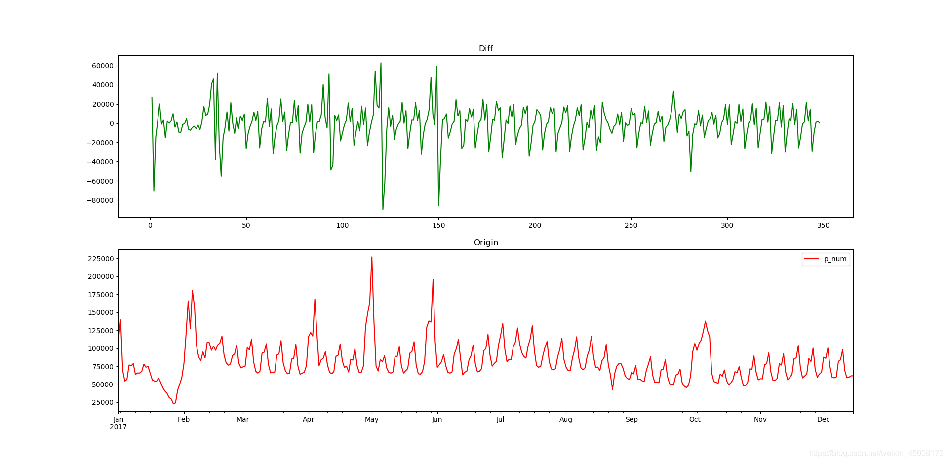Screen dimensions: 948x462
Task: Click the x-axis tick label 150
Action: 438,225
